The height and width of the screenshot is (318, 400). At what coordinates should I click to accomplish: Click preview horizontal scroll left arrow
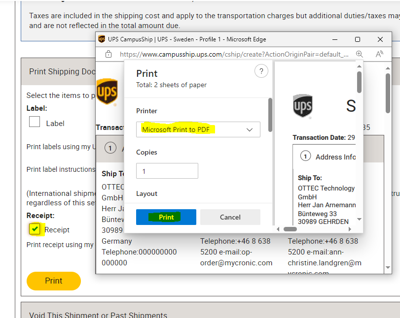point(278,229)
